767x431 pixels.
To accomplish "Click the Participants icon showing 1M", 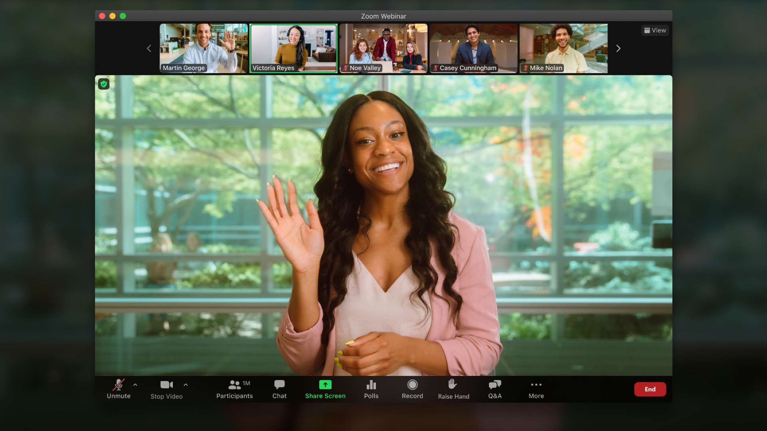I will [234, 388].
